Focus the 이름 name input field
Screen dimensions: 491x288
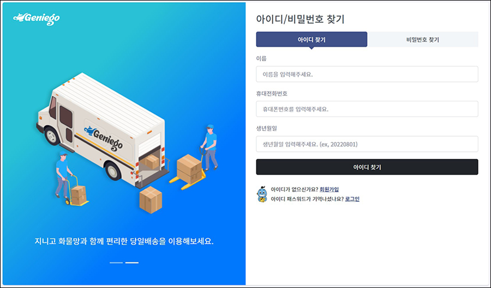pyautogui.click(x=367, y=75)
